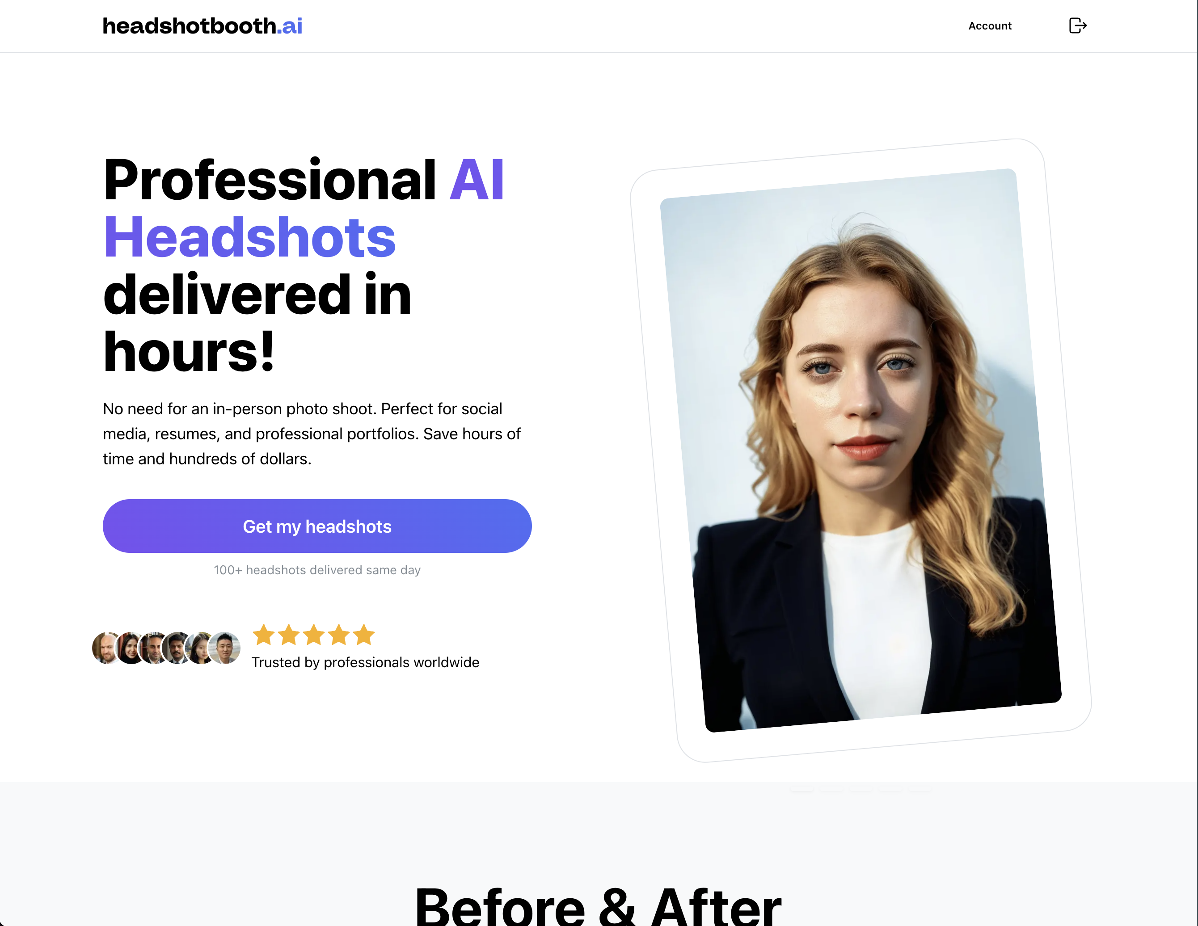Click the Get my headshots button
This screenshot has height=926, width=1198.
click(x=317, y=526)
